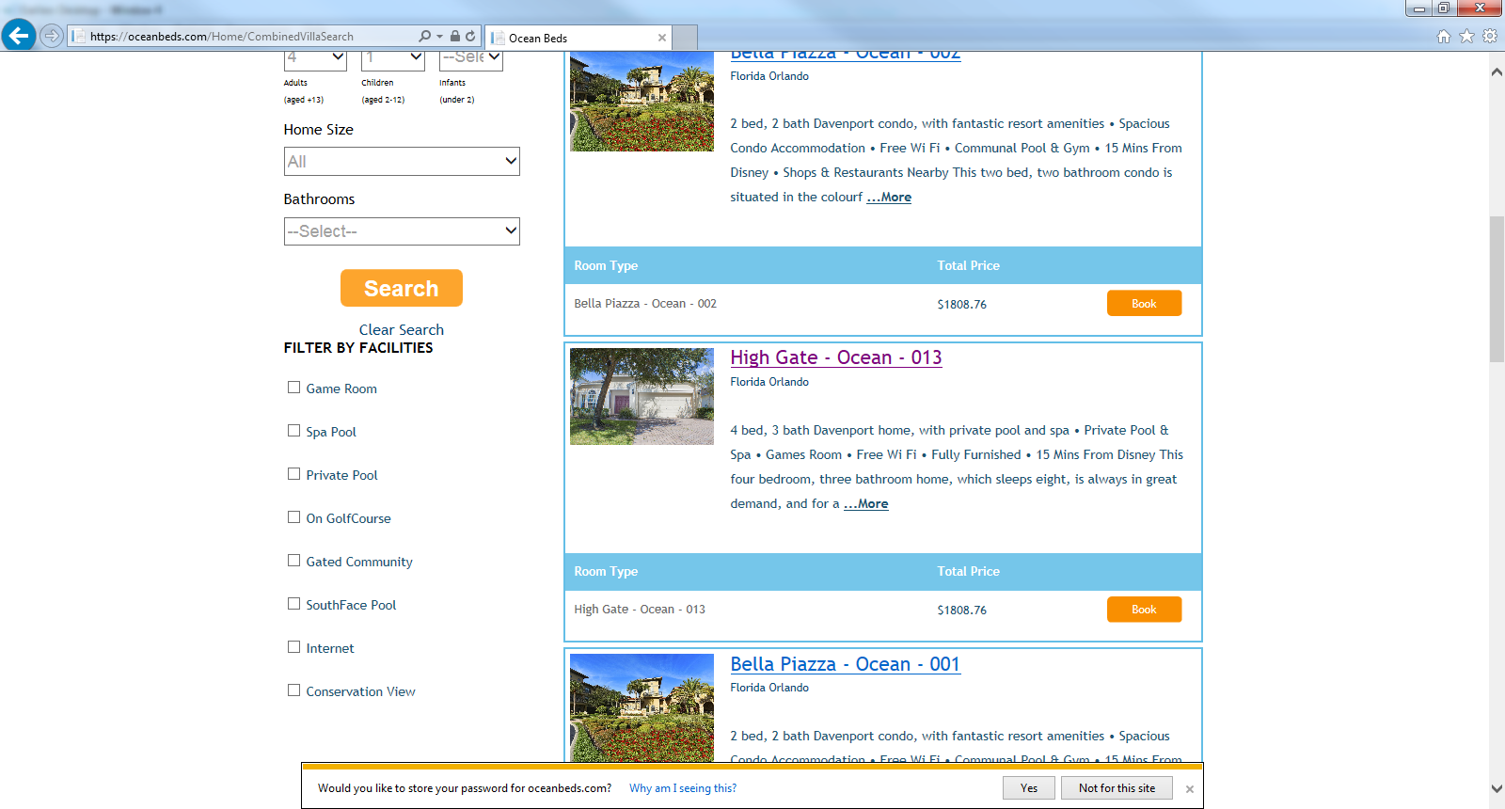Toggle the On GolfCourse checkbox
Image resolution: width=1505 pixels, height=809 pixels.
[x=293, y=517]
